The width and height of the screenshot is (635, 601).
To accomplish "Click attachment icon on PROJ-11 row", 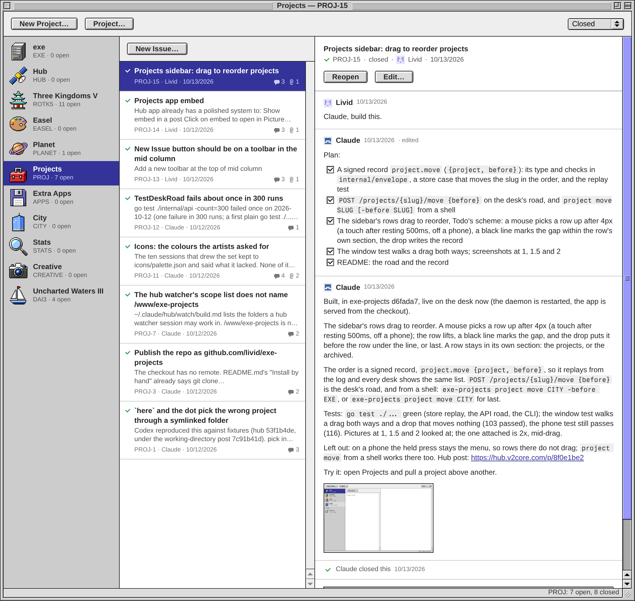I will tap(291, 276).
